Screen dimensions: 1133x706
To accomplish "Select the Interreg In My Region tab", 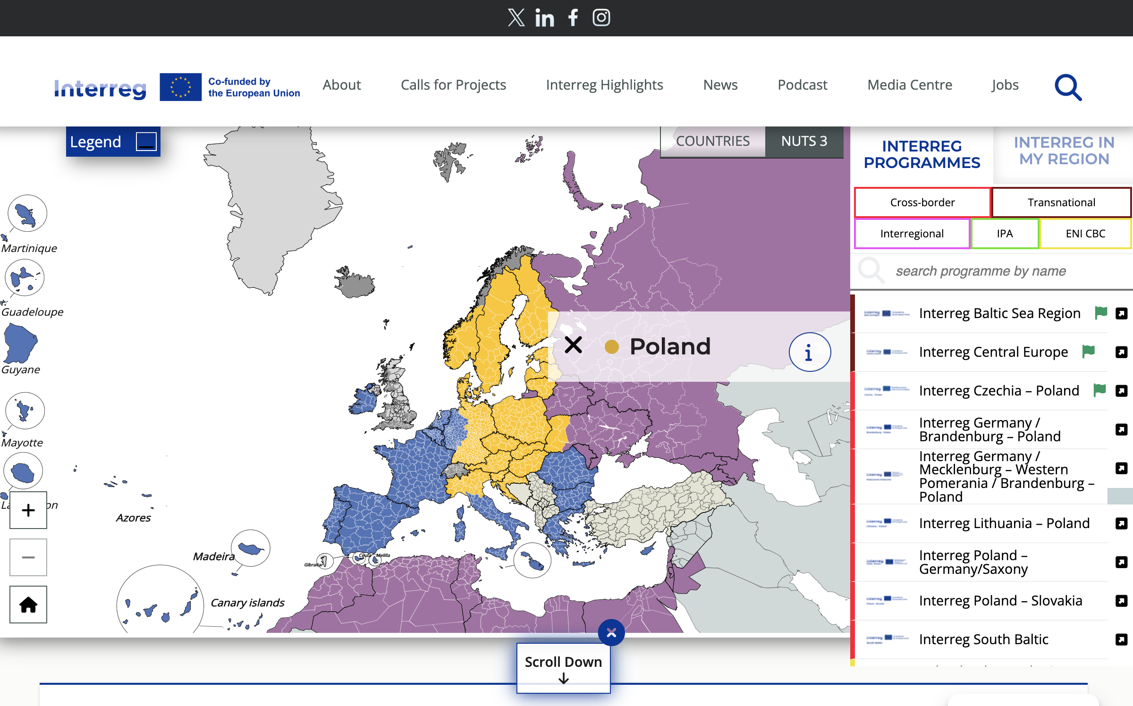I will 1064,151.
